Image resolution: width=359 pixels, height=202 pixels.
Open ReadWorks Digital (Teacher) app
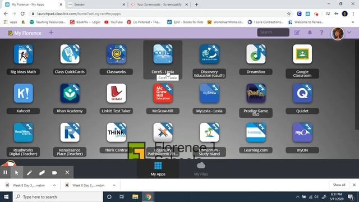(x=23, y=132)
